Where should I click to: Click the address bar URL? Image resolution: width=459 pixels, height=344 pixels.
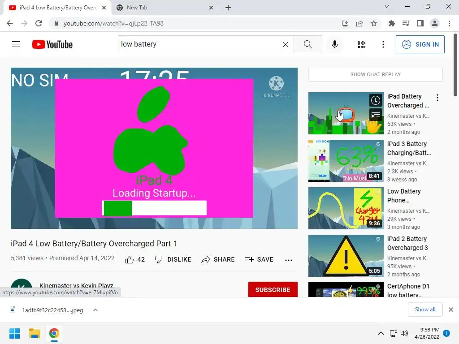coord(113,23)
